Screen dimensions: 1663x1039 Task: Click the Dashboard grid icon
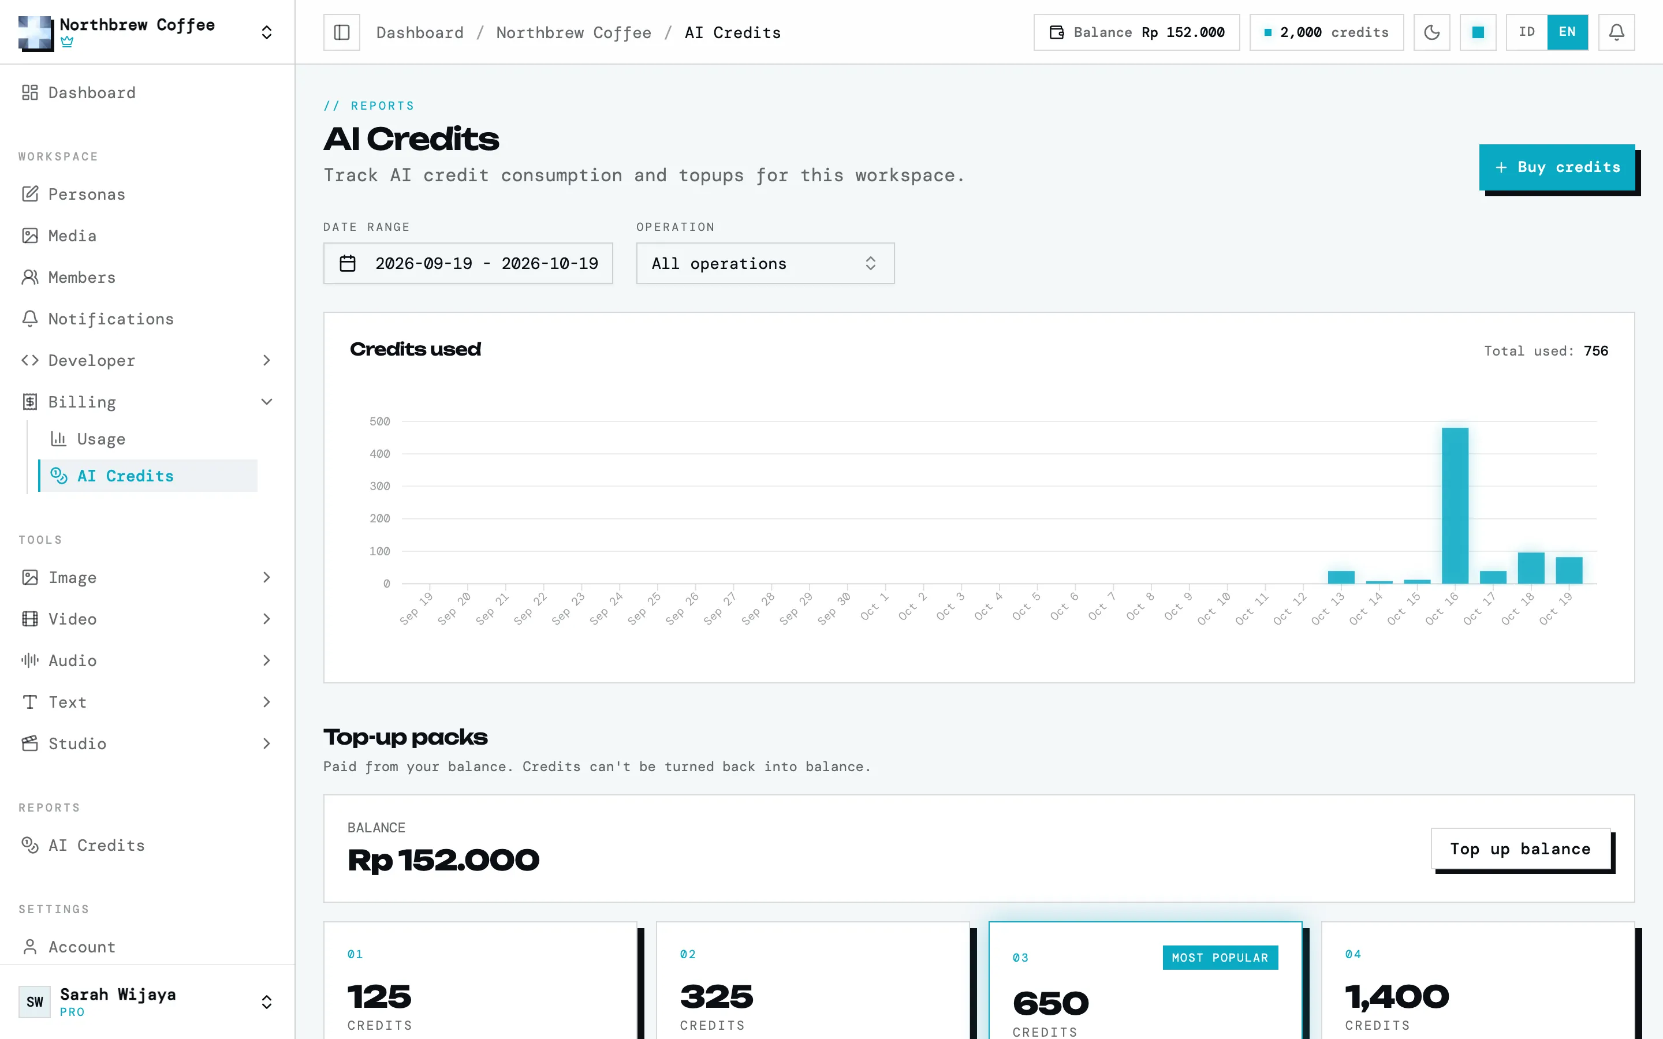(x=29, y=93)
